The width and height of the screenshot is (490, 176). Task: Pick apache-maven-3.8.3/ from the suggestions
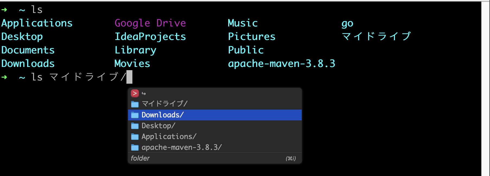[x=181, y=147]
